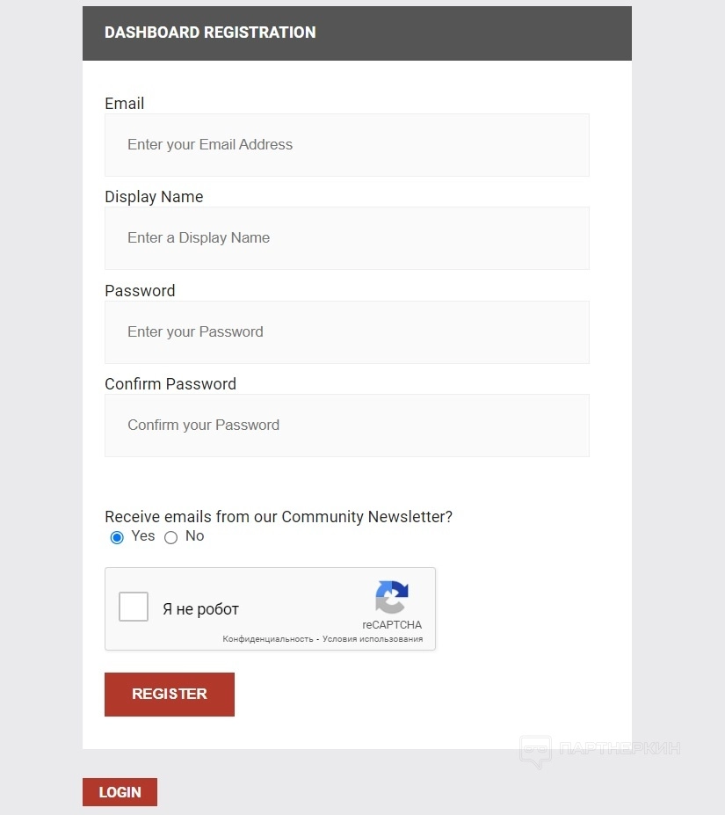Click the Партнеркин watermark chat icon
The height and width of the screenshot is (815, 725).
[535, 751]
